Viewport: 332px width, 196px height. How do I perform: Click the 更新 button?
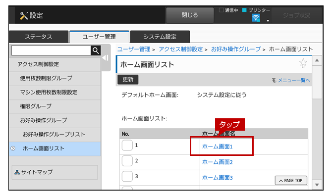pos(128,79)
